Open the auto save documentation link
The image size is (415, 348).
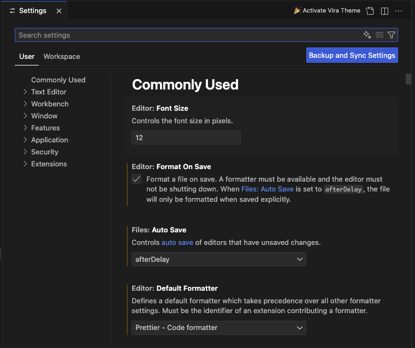pos(177,243)
